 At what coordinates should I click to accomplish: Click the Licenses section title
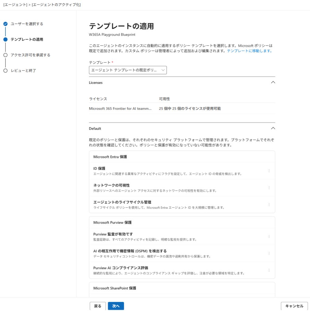pos(96,83)
